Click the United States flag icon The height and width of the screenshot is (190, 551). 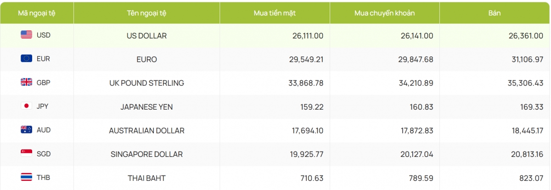[26, 35]
